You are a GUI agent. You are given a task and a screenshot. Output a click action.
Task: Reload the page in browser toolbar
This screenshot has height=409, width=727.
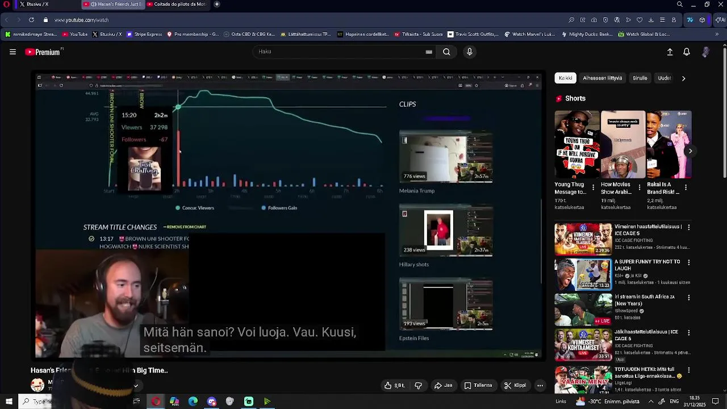(x=31, y=20)
